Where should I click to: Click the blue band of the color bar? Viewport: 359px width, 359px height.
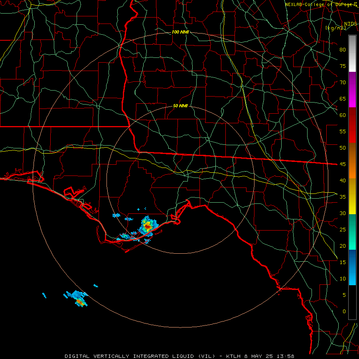(x=352, y=267)
